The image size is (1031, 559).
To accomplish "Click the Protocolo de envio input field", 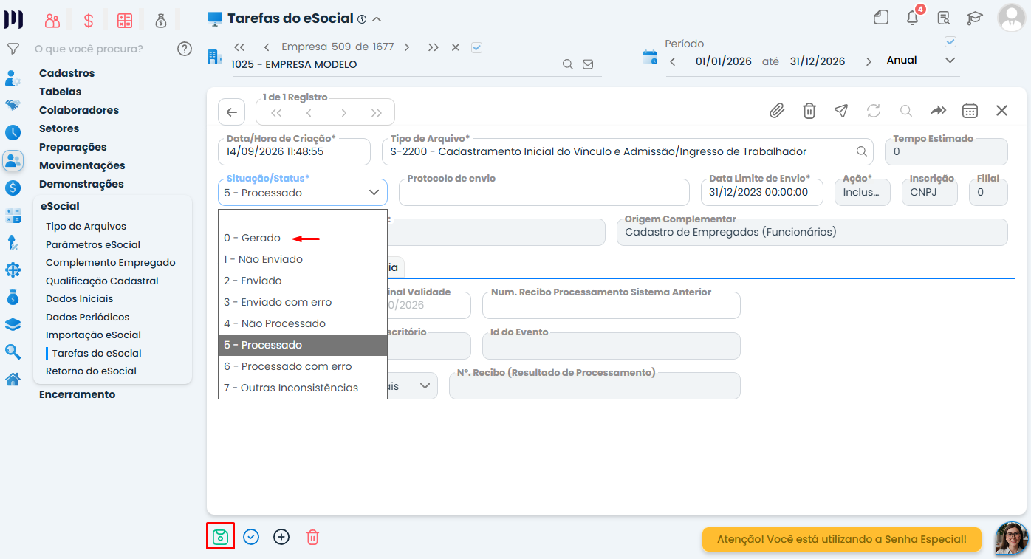I will [544, 192].
